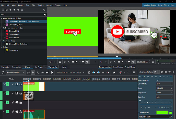
Task: Lock the V2 track
Action: [20, 84]
